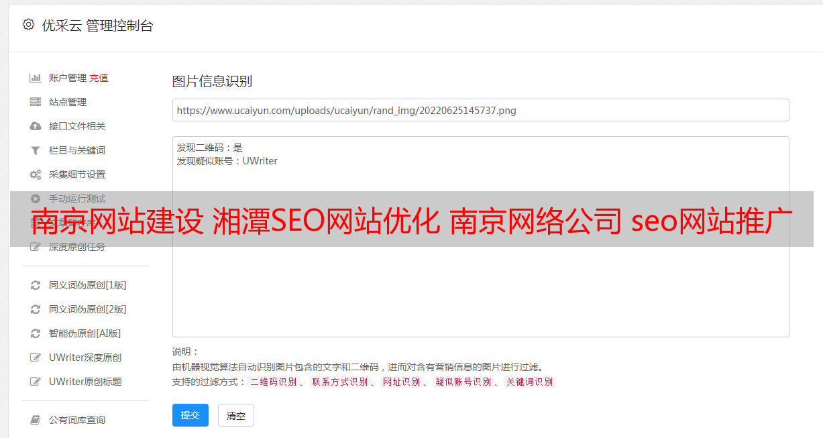Click the blue 提交 button

point(190,415)
